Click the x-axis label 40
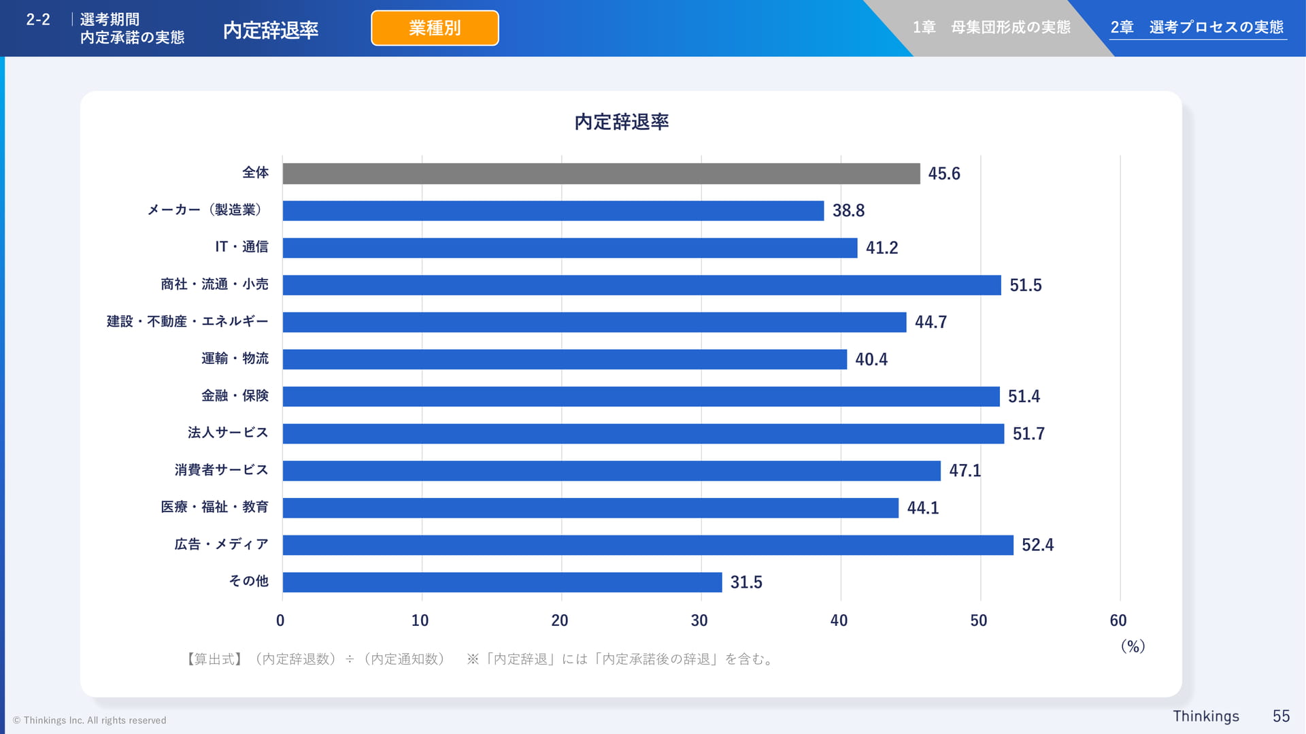This screenshot has height=734, width=1306. point(839,620)
